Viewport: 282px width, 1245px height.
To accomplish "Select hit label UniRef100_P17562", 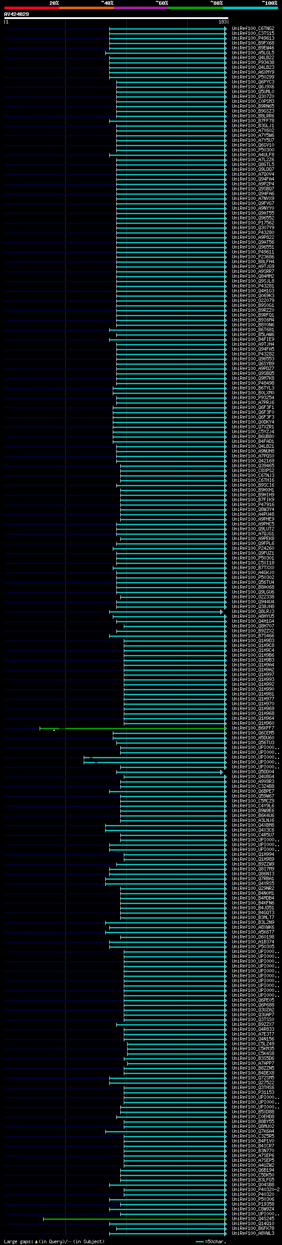I will [253, 223].
